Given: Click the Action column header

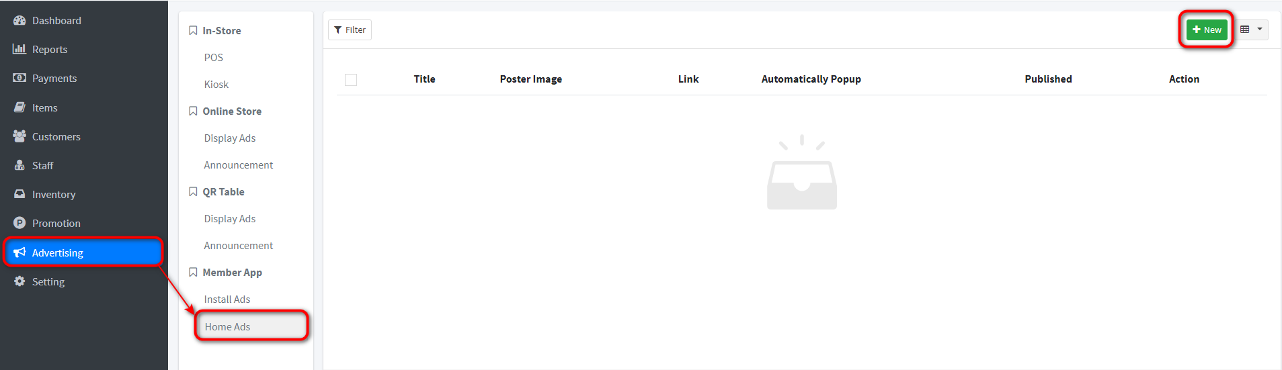Looking at the screenshot, I should [1185, 79].
